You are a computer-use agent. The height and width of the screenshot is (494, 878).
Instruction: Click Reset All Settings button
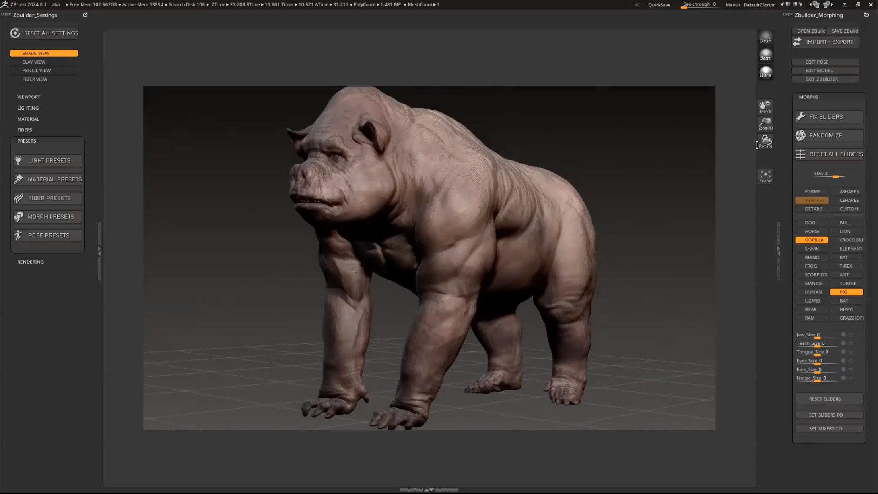click(44, 33)
